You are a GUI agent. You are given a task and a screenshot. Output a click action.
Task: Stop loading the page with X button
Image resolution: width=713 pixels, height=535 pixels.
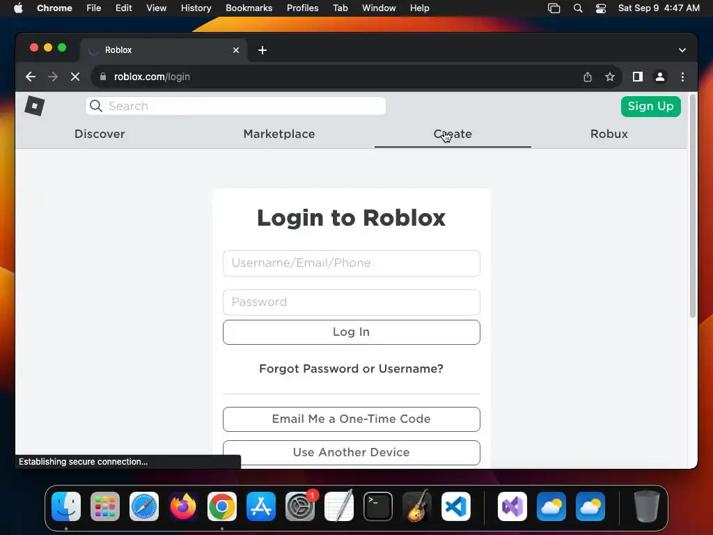(75, 77)
